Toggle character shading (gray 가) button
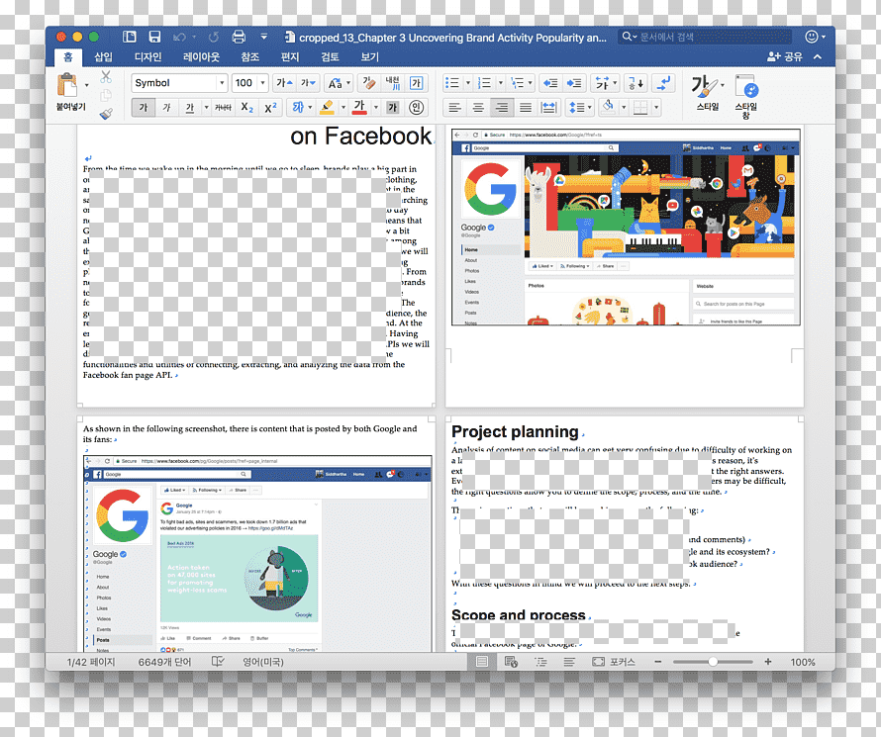Screen dimensions: 881x737 392,107
